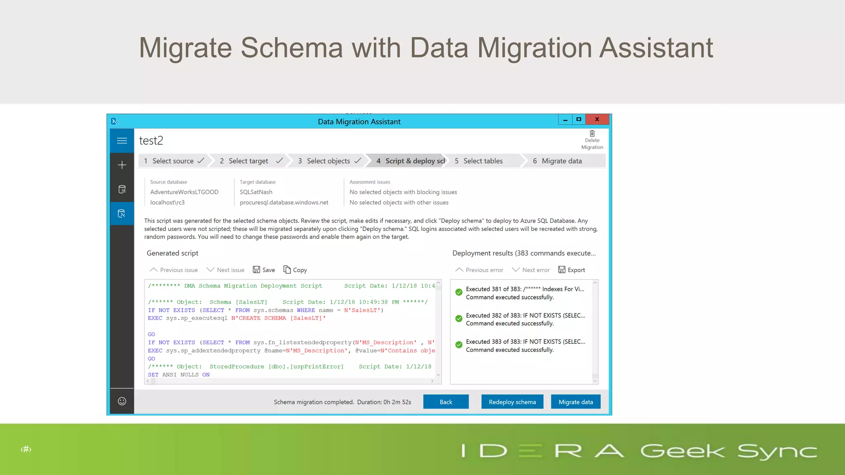Open the Migrations icon in sidebar
This screenshot has height=475, width=845.
[x=122, y=214]
